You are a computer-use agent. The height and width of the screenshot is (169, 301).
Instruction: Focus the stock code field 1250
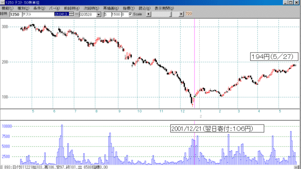tap(16, 15)
